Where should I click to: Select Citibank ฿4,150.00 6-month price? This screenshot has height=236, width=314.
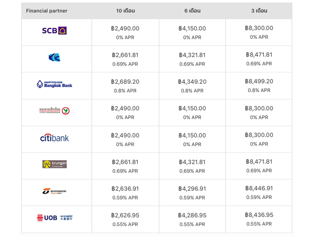point(192,135)
